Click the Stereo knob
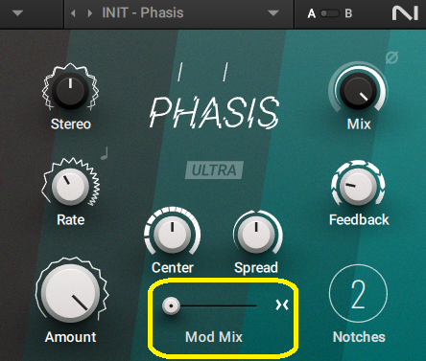The height and width of the screenshot is (361, 426). pyautogui.click(x=70, y=90)
